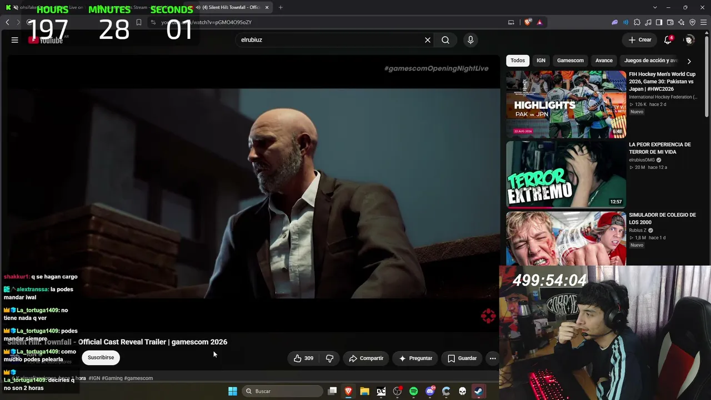Open the Brave Wallet icon

pos(670,22)
